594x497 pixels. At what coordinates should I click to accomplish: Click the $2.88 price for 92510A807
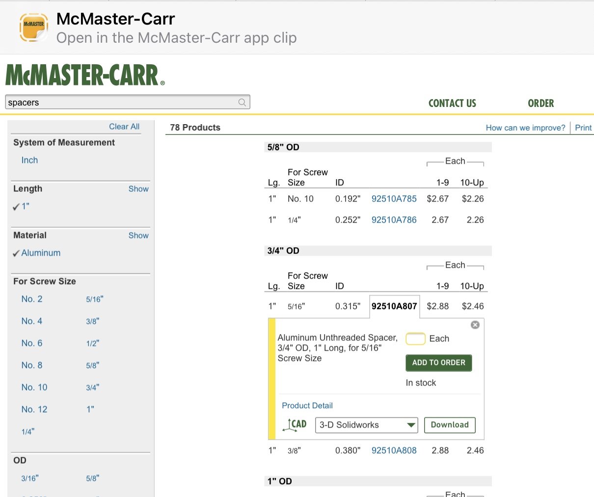438,306
